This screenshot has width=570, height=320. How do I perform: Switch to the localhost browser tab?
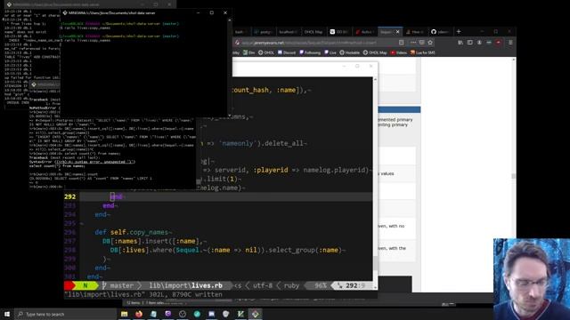click(x=288, y=32)
